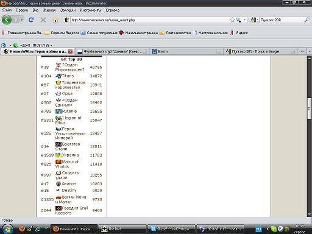The image size is (312, 234).
Task: Open Skype from the taskbar
Action: 171,229
